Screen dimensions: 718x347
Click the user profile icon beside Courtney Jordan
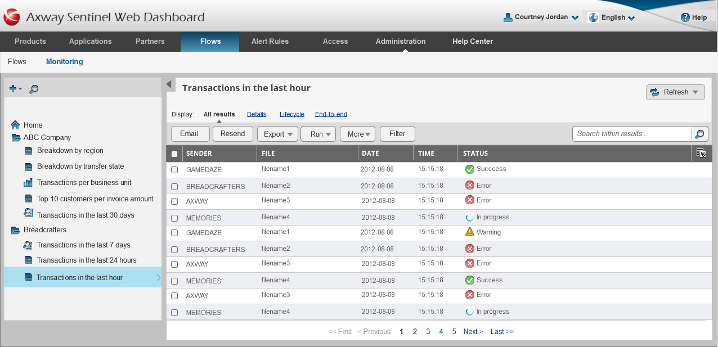tap(508, 17)
